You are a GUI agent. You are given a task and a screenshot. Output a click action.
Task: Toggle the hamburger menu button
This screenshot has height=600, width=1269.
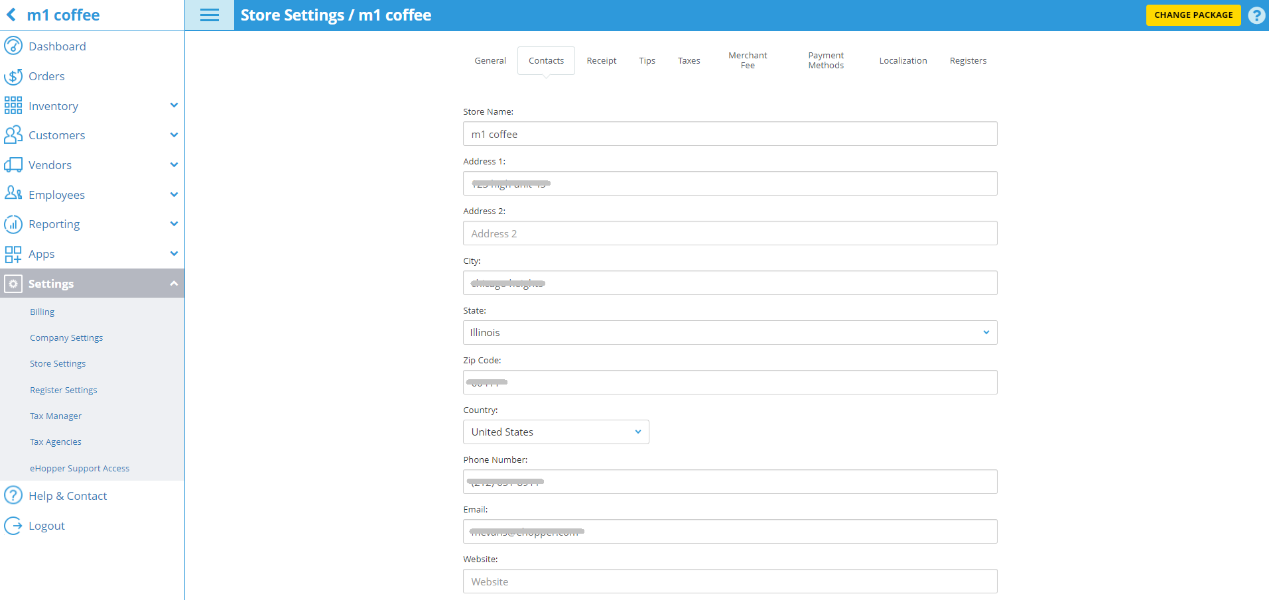(x=210, y=15)
